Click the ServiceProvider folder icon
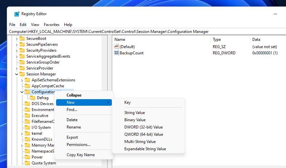Viewport: 286px width, 168px height. point(22,68)
